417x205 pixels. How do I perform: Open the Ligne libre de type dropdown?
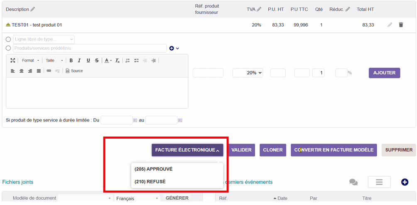pyautogui.click(x=44, y=39)
